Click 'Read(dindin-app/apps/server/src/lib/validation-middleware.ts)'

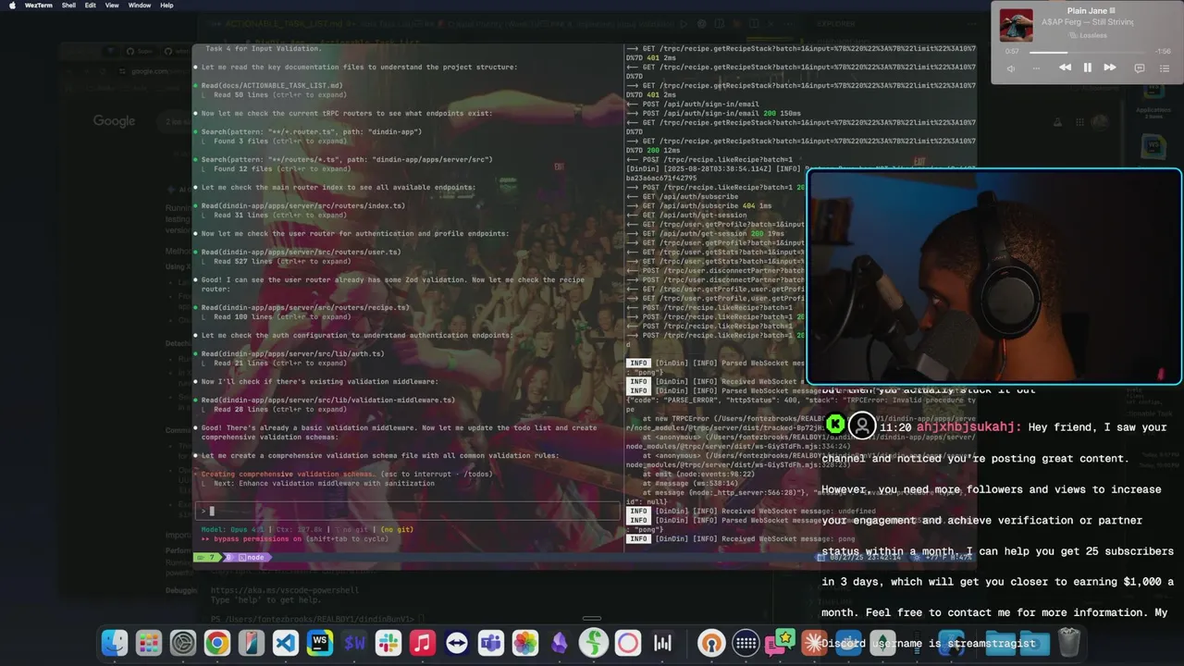pyautogui.click(x=328, y=400)
